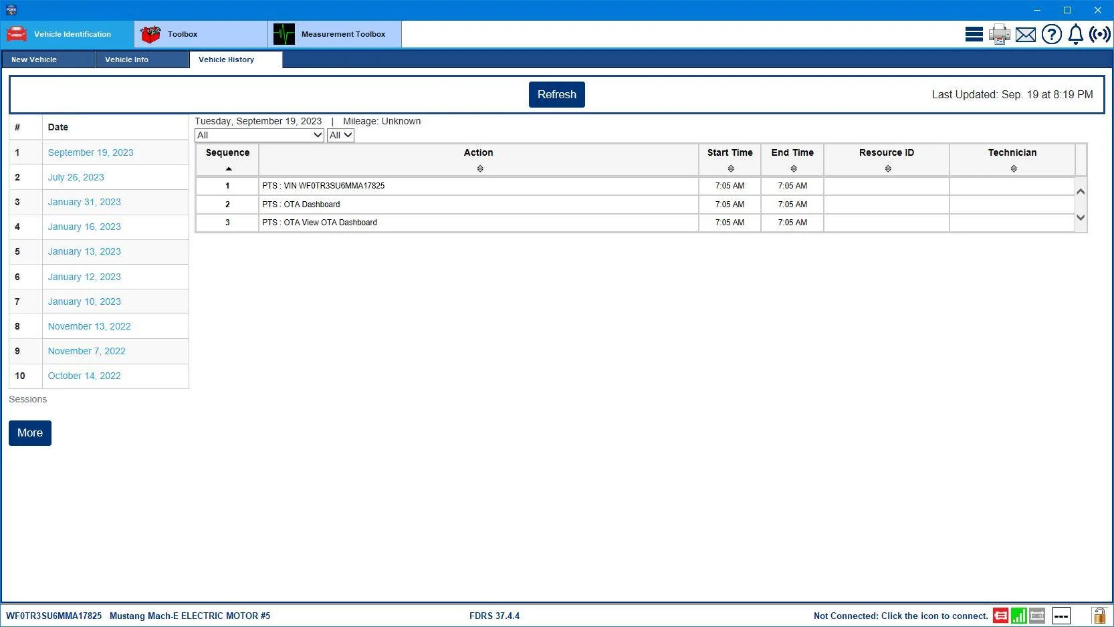Viewport: 1114px width, 627px height.
Task: Open the July 26, 2023 session
Action: point(76,177)
